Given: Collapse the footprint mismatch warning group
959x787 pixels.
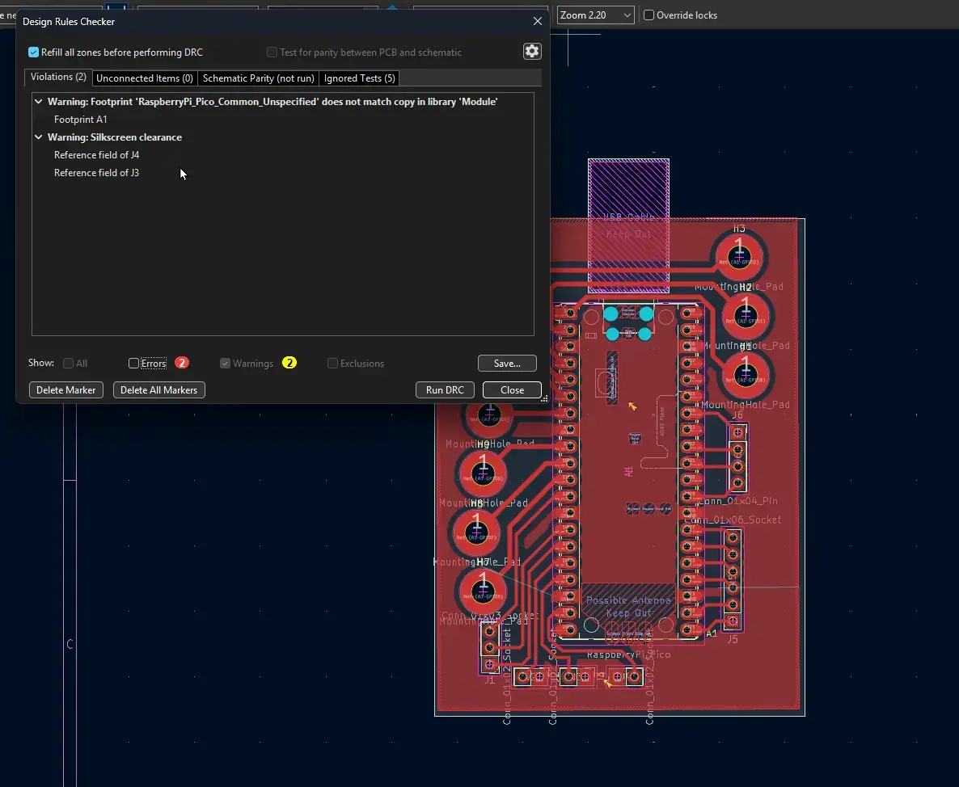Looking at the screenshot, I should pyautogui.click(x=38, y=102).
